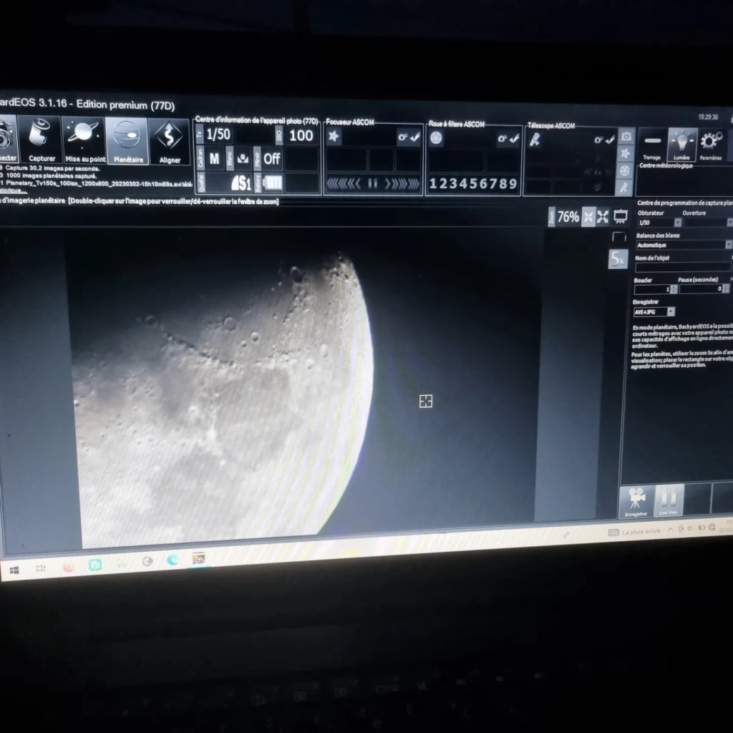The width and height of the screenshot is (733, 733).
Task: Open the Balance des blancs dropdown
Action: [x=728, y=245]
